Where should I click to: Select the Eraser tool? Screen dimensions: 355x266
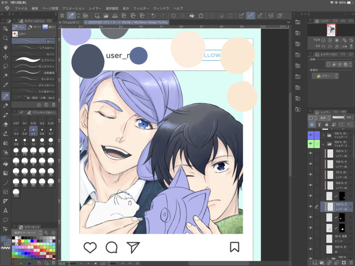[x=5, y=124]
